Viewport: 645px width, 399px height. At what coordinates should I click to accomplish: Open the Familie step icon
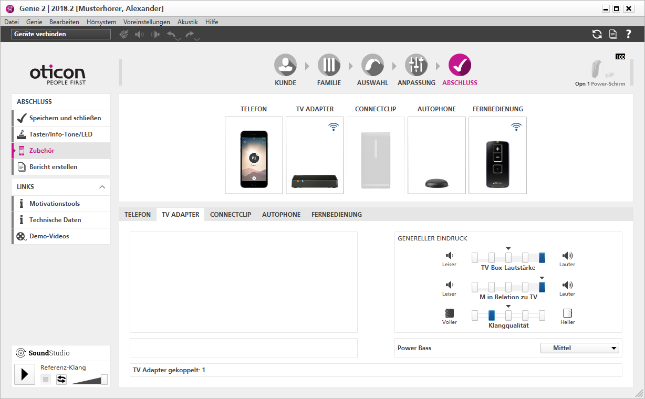329,65
